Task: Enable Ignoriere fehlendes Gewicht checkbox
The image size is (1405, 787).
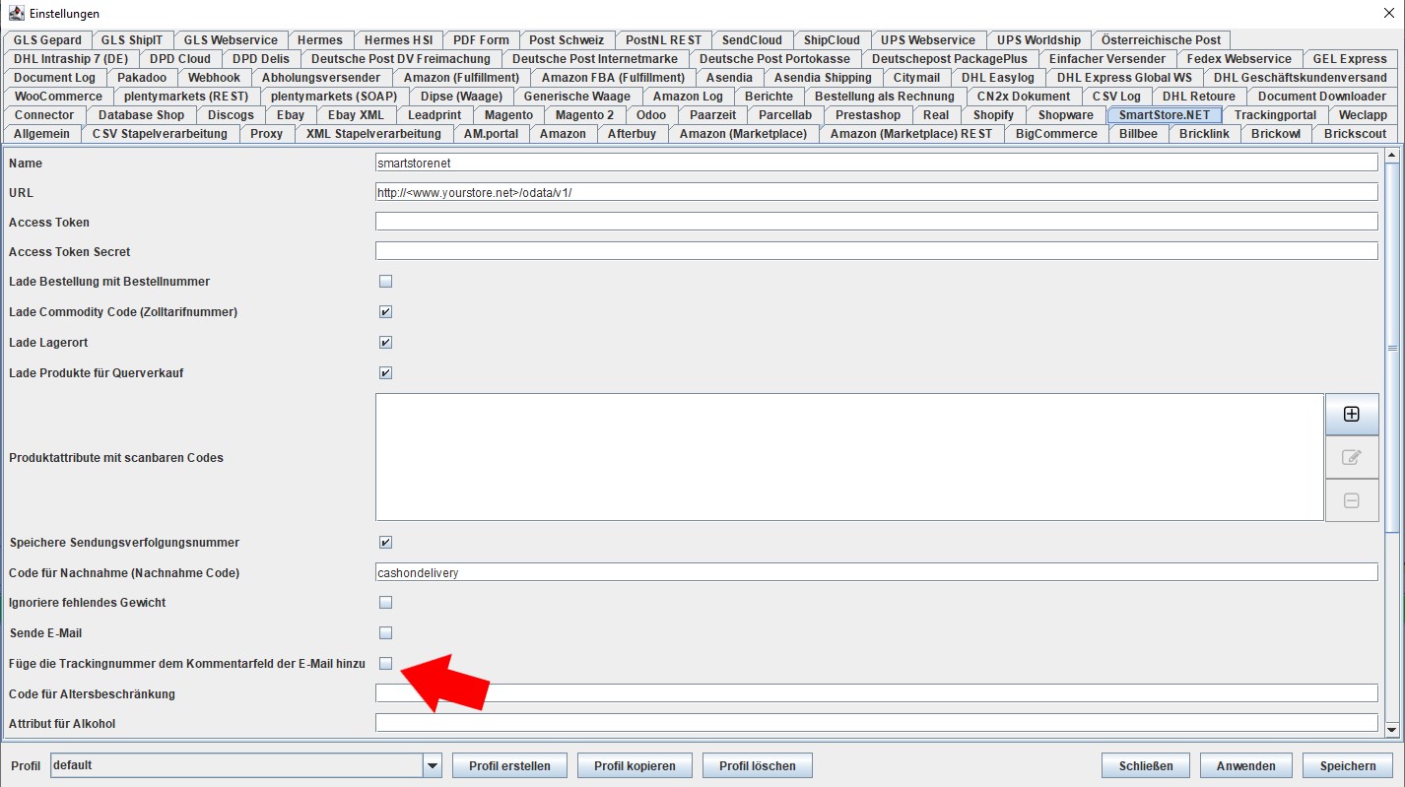Action: pyautogui.click(x=385, y=603)
